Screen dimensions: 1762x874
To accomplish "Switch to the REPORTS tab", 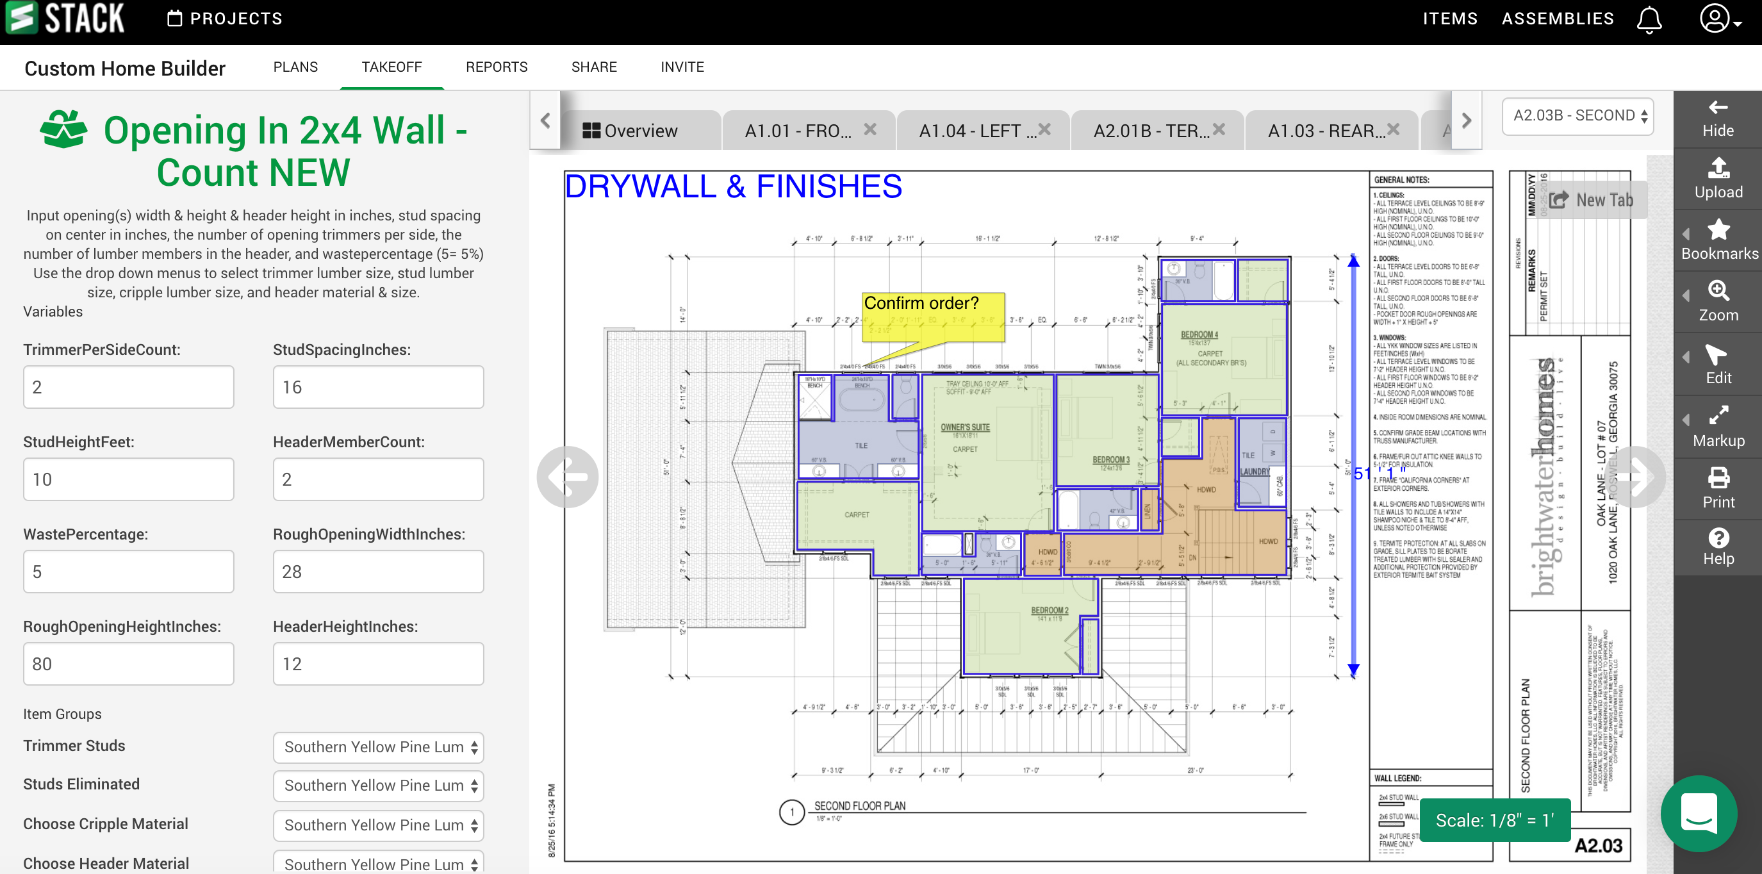I will point(496,67).
